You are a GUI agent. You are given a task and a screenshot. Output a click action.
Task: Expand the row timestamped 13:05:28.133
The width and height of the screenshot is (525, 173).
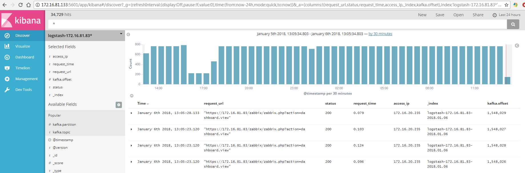pos(131,113)
